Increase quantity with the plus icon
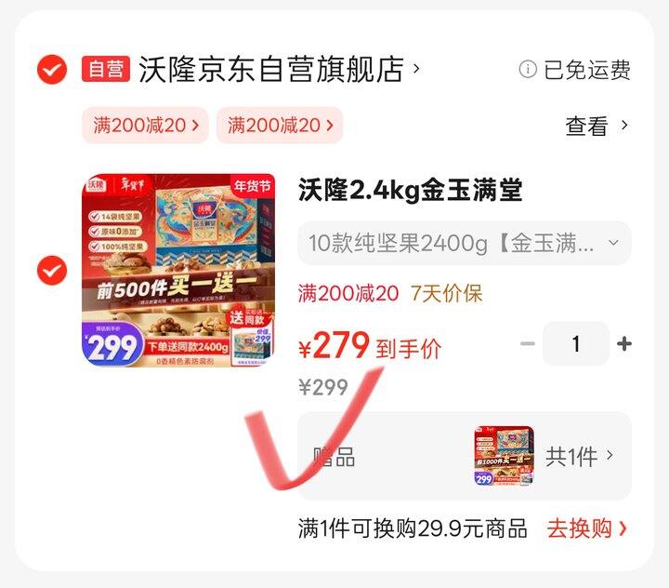669x588 pixels. point(624,343)
